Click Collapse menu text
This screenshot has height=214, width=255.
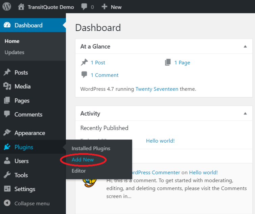pyautogui.click(x=32, y=203)
